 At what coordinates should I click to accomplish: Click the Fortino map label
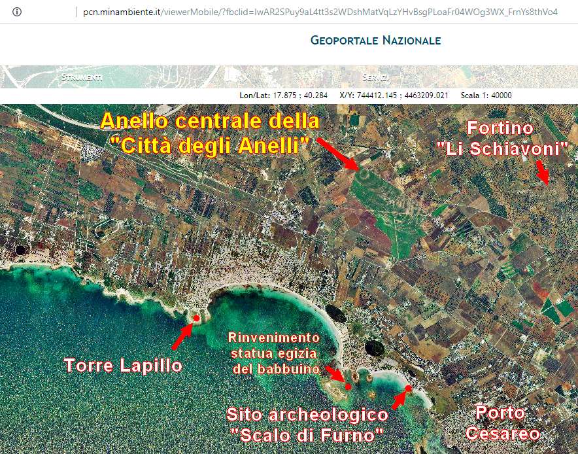pos(500,128)
